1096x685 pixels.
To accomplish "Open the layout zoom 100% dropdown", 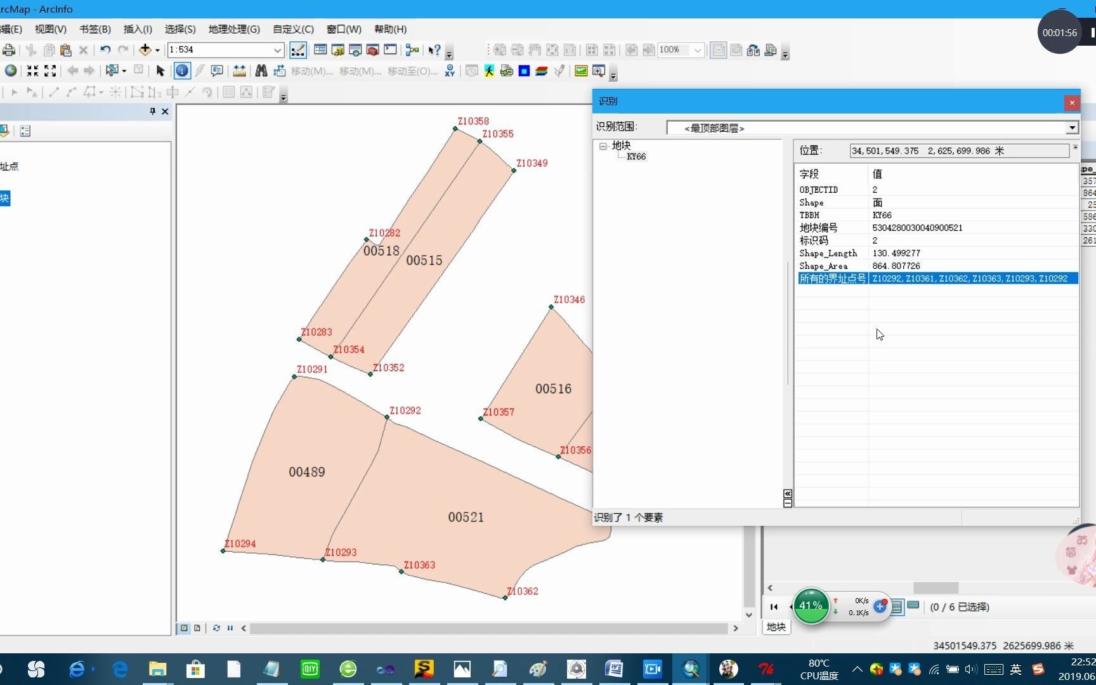I will pyautogui.click(x=697, y=50).
